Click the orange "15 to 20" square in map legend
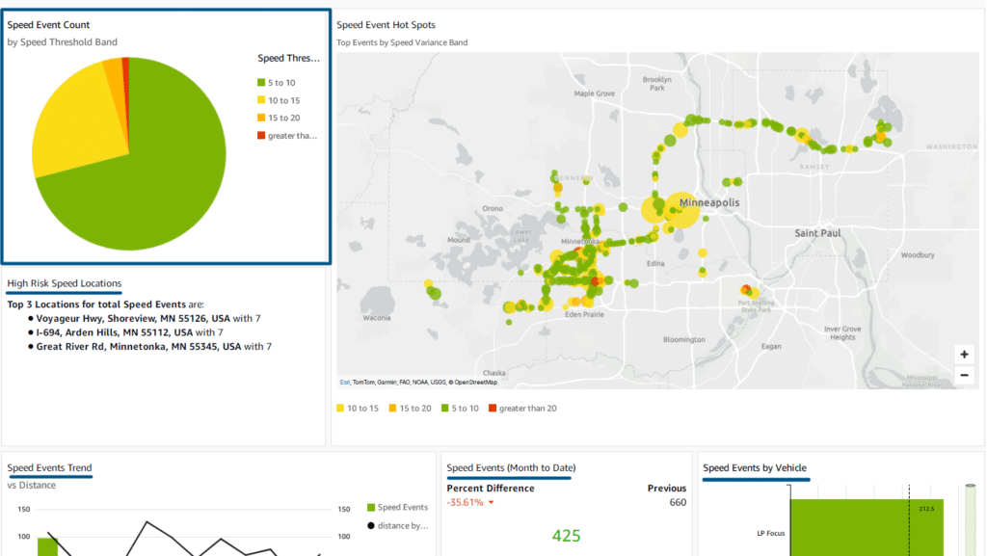Viewport: 987px width, 556px height. (x=392, y=408)
